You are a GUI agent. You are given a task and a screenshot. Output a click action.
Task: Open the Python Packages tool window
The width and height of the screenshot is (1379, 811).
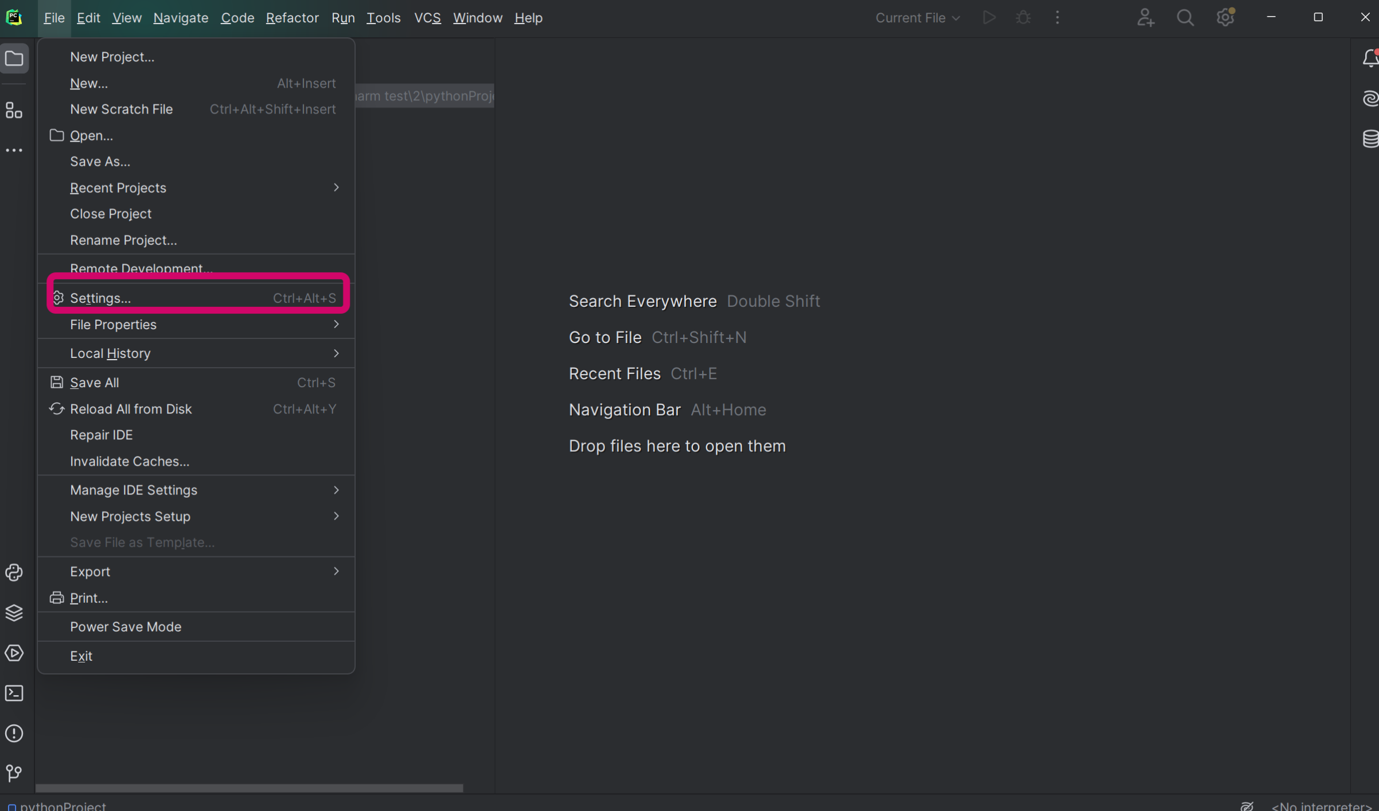click(14, 613)
